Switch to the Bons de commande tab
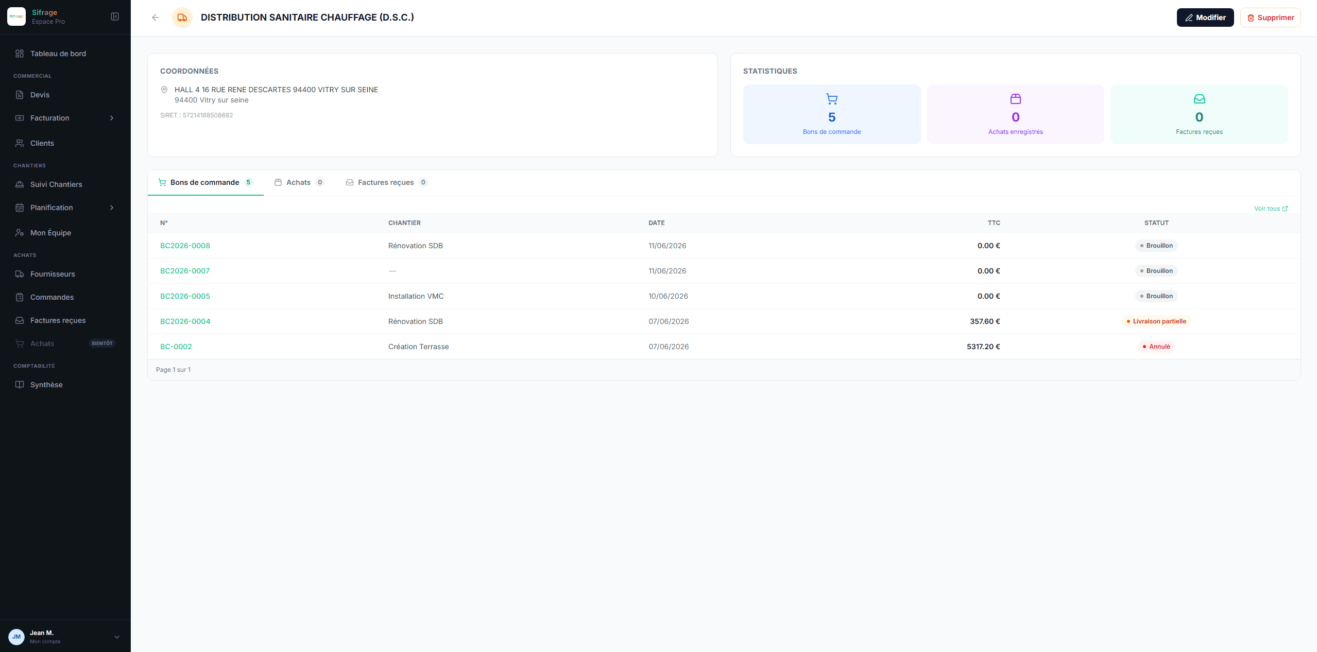The width and height of the screenshot is (1317, 652). tap(206, 182)
